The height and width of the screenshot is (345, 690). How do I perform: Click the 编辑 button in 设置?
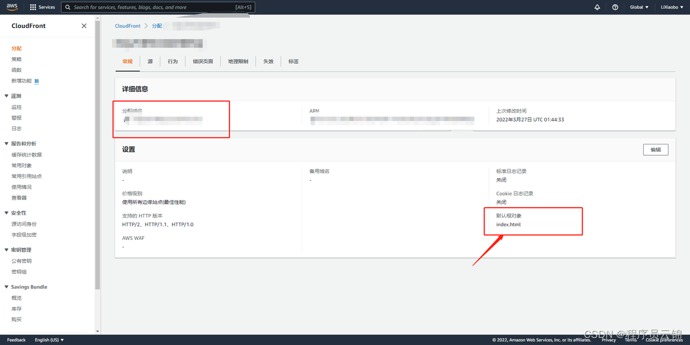[x=655, y=149]
